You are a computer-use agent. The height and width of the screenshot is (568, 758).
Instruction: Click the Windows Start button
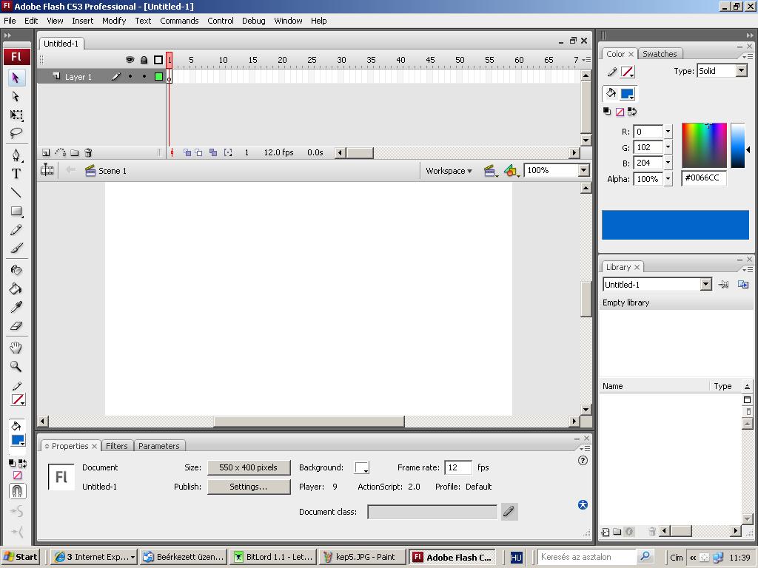click(x=21, y=557)
